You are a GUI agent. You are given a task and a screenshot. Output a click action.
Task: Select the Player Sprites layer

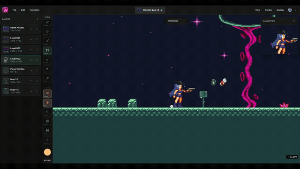[x=21, y=70]
